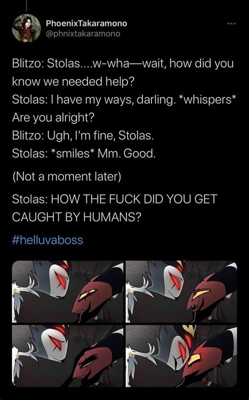The height and width of the screenshot is (400, 249).
Task: Visit the @phnixtakaramono handle link
Action: point(83,34)
